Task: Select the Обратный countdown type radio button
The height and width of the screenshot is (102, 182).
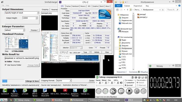Action: click(x=137, y=85)
